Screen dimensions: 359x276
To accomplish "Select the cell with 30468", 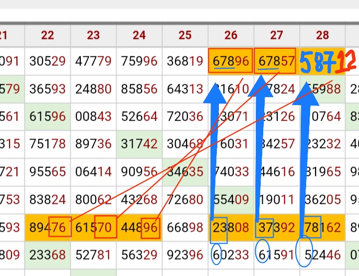I will coord(185,144).
